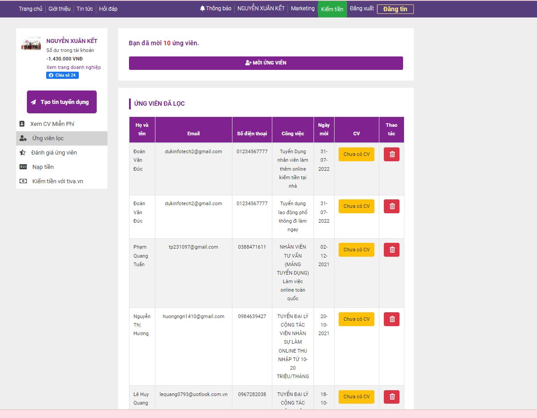Delete Phạm Quang Tuấn's row with trash icon
The width and height of the screenshot is (537, 418).
pyautogui.click(x=391, y=250)
